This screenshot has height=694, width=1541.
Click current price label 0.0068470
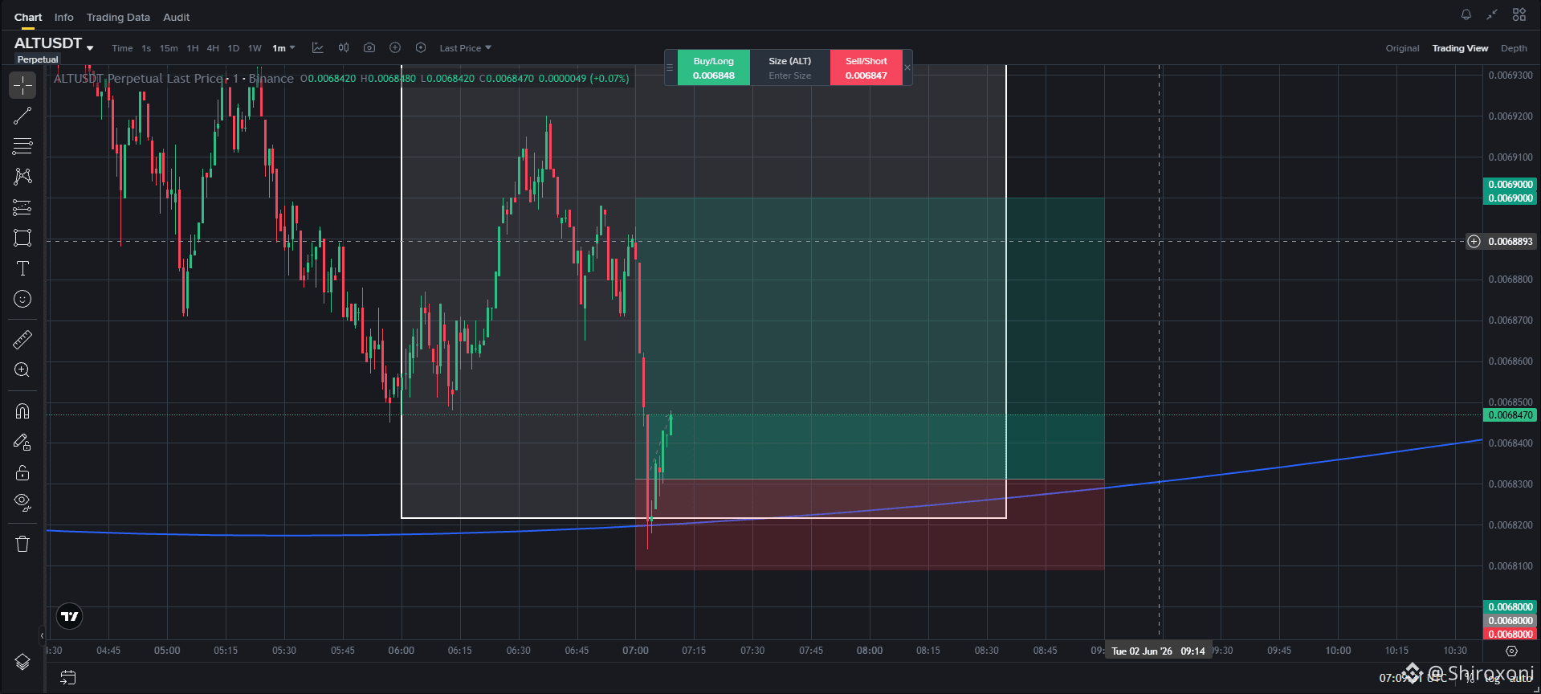[1510, 415]
